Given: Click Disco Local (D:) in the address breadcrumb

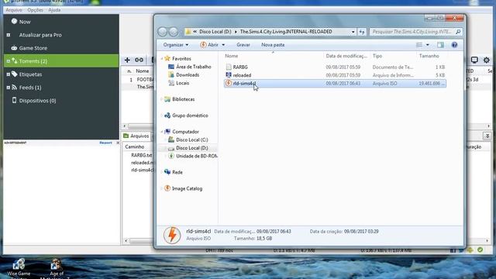Looking at the screenshot, I should (x=215, y=32).
